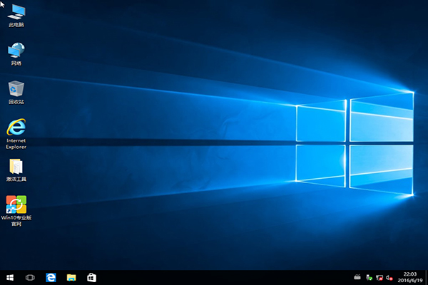428x285 pixels.
Task: Open the network status tray icon
Action: pyautogui.click(x=380, y=277)
